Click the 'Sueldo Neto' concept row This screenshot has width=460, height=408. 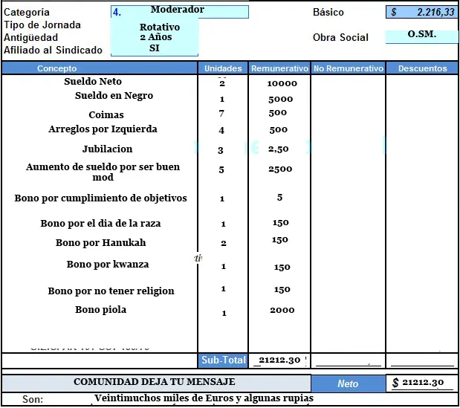(93, 81)
